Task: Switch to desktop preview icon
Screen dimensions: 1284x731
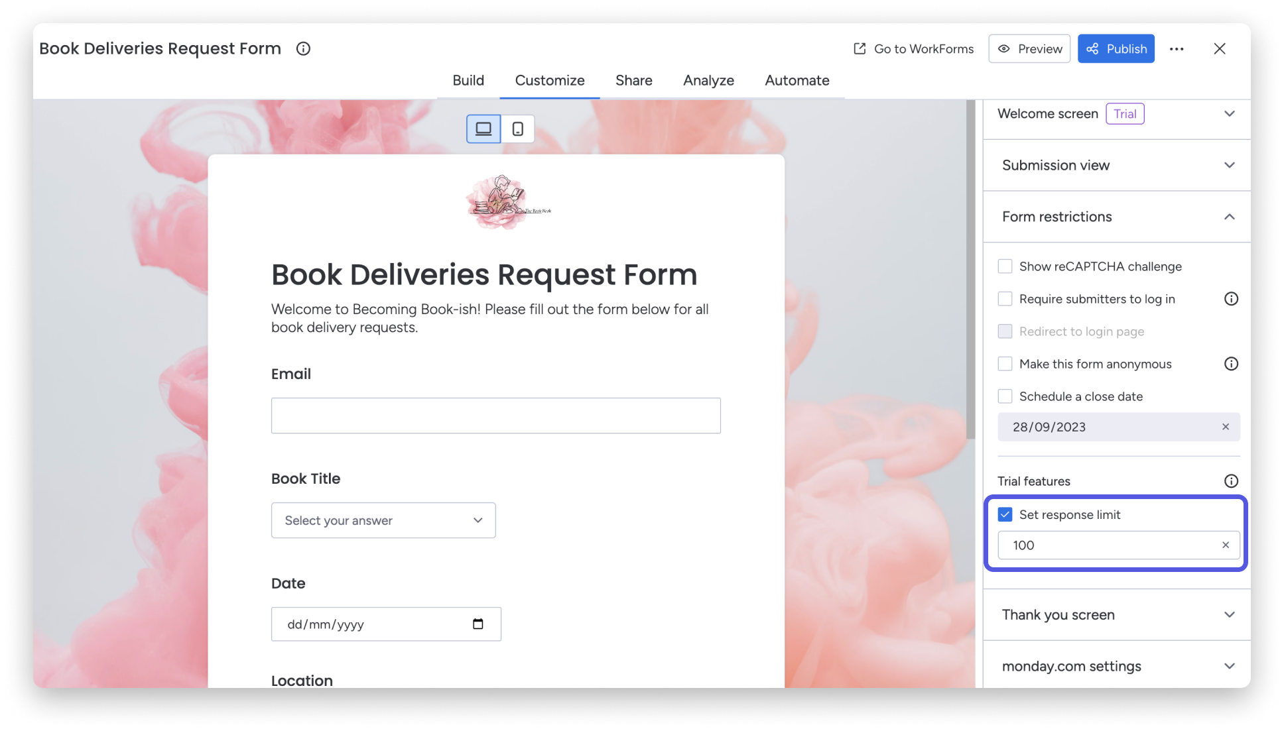Action: coord(483,129)
